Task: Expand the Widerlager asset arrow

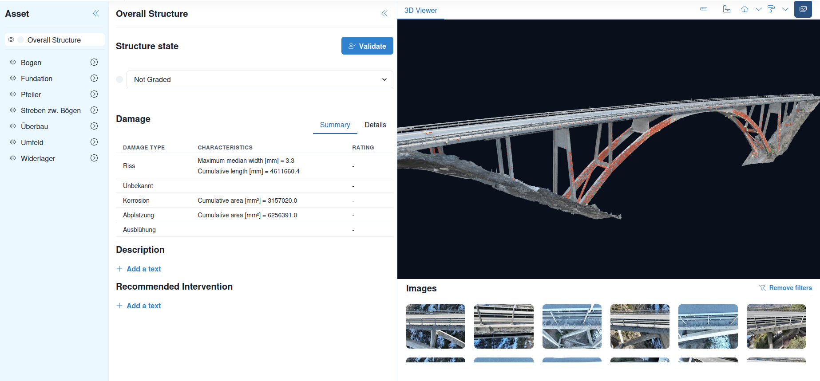Action: (x=94, y=158)
